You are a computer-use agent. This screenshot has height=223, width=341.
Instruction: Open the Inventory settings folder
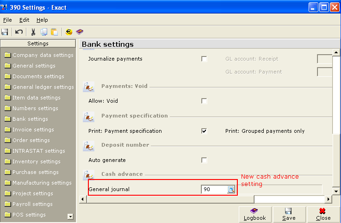click(x=32, y=161)
